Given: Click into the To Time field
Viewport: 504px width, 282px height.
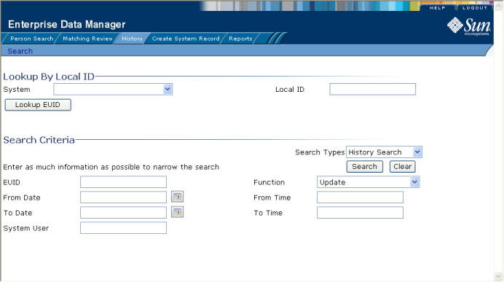Looking at the screenshot, I should click(360, 213).
